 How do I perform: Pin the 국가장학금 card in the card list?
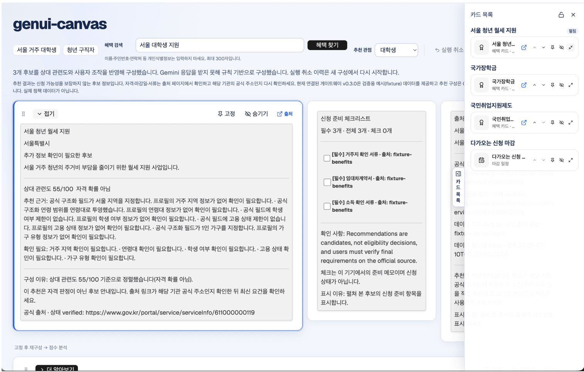pos(552,85)
